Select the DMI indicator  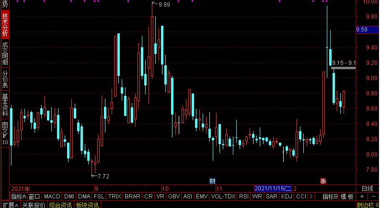(x=69, y=197)
